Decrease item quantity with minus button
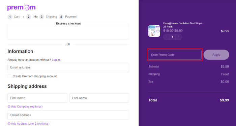The height and width of the screenshot is (126, 236). [x=167, y=37]
